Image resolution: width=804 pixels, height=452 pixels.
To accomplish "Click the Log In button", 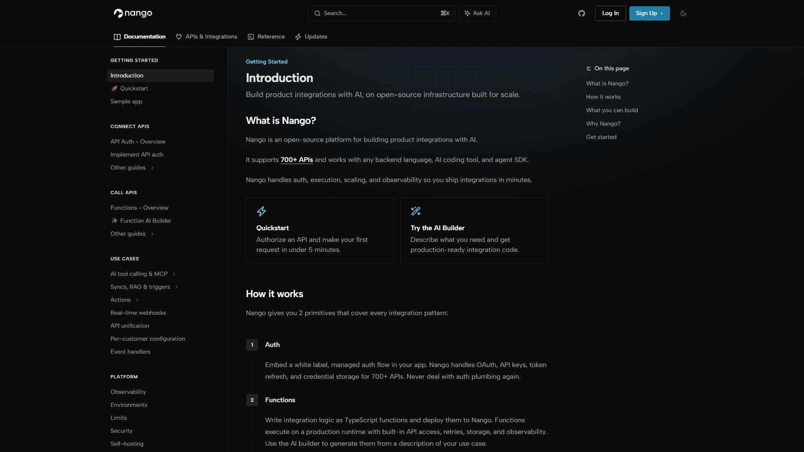I will point(610,13).
